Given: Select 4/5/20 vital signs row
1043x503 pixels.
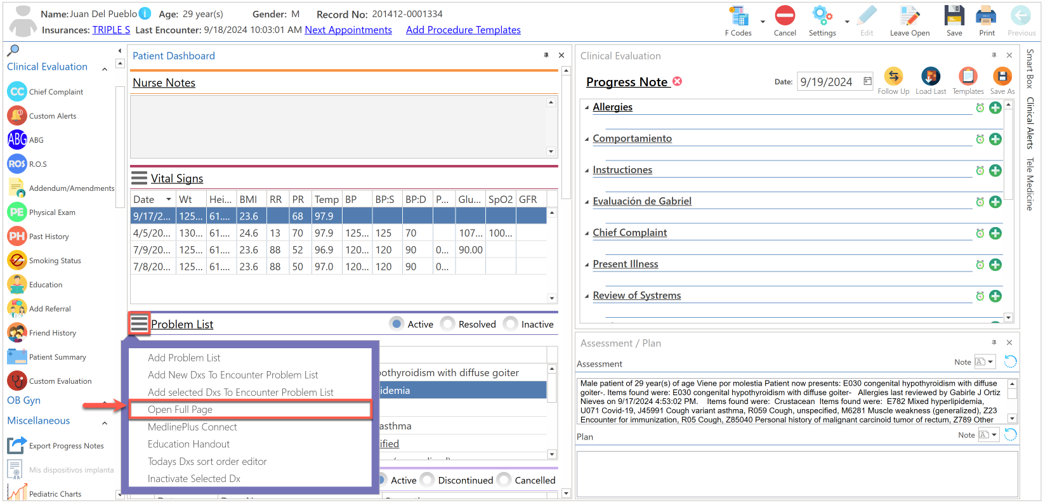Looking at the screenshot, I should click(339, 233).
